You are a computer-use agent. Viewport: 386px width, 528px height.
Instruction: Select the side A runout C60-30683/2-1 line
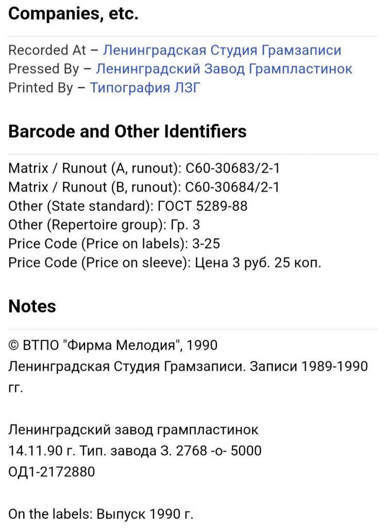tap(144, 168)
